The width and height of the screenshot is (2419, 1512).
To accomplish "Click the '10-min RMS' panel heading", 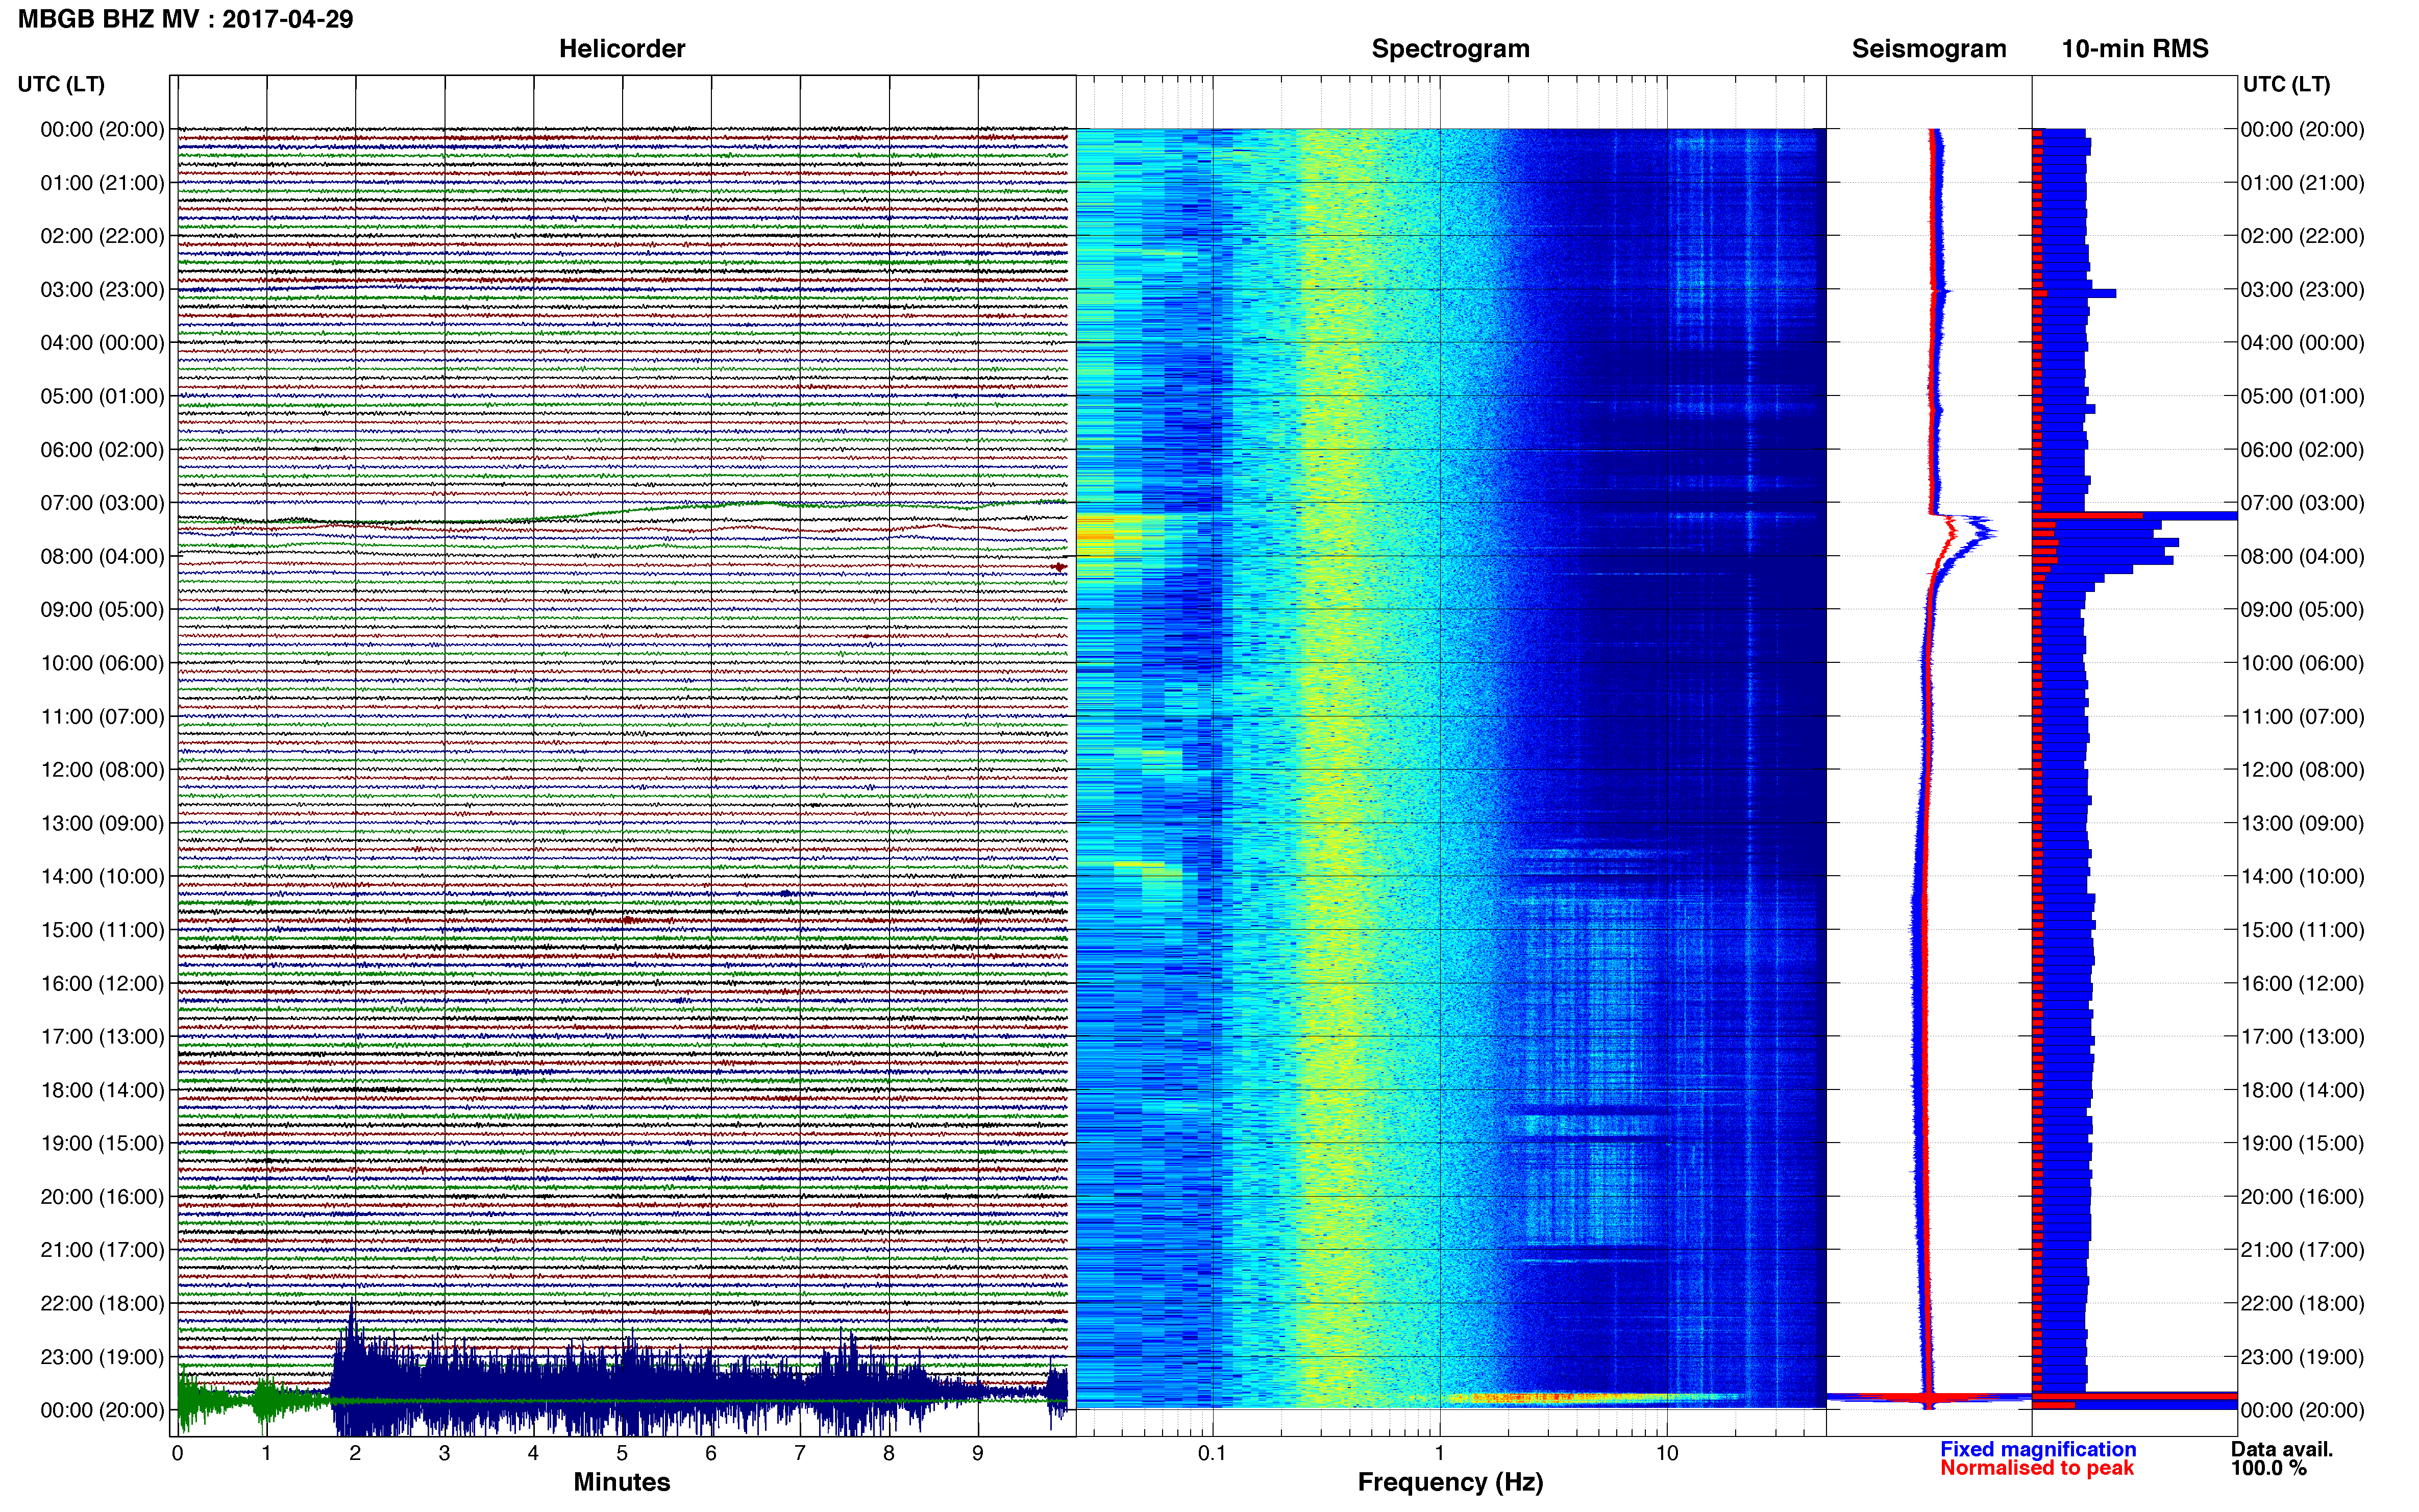I will tap(2135, 49).
